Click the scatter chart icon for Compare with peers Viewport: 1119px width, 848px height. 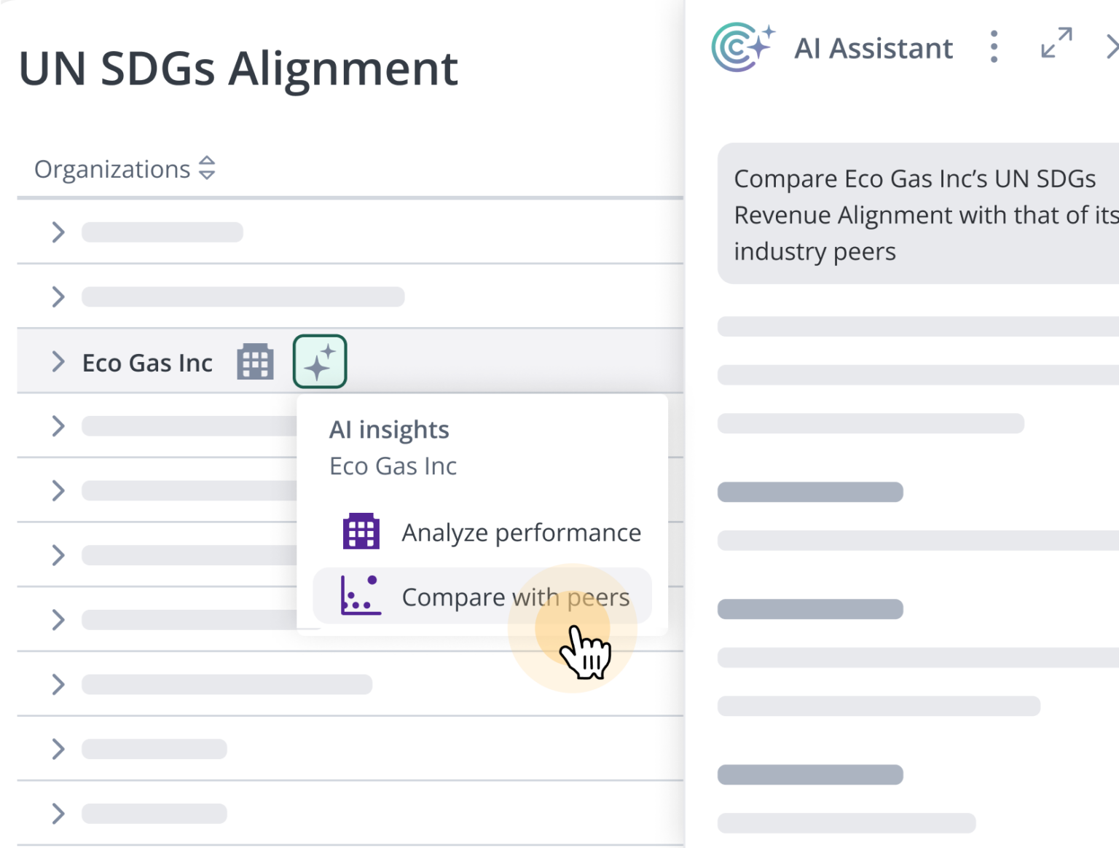click(361, 595)
